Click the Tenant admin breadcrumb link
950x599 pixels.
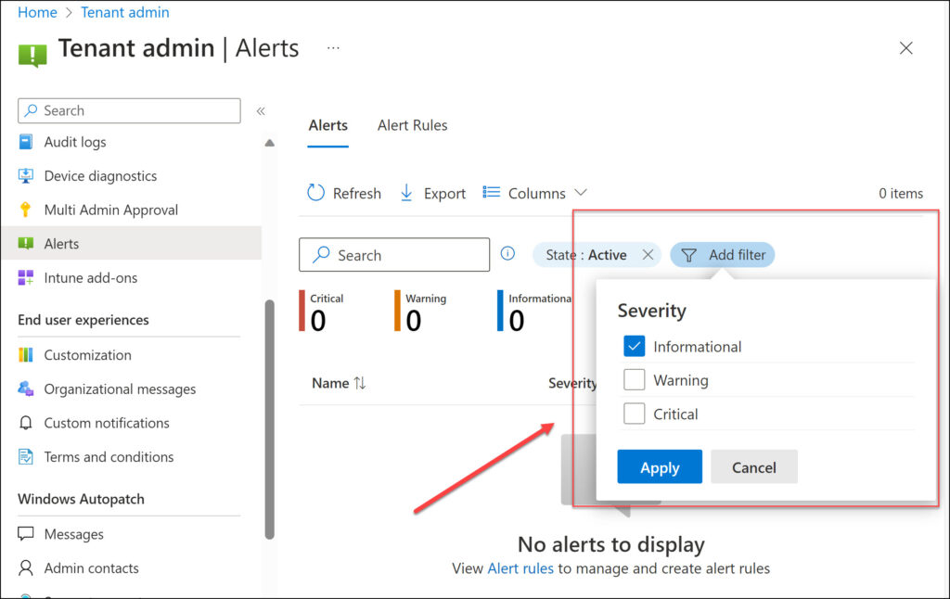tap(125, 12)
